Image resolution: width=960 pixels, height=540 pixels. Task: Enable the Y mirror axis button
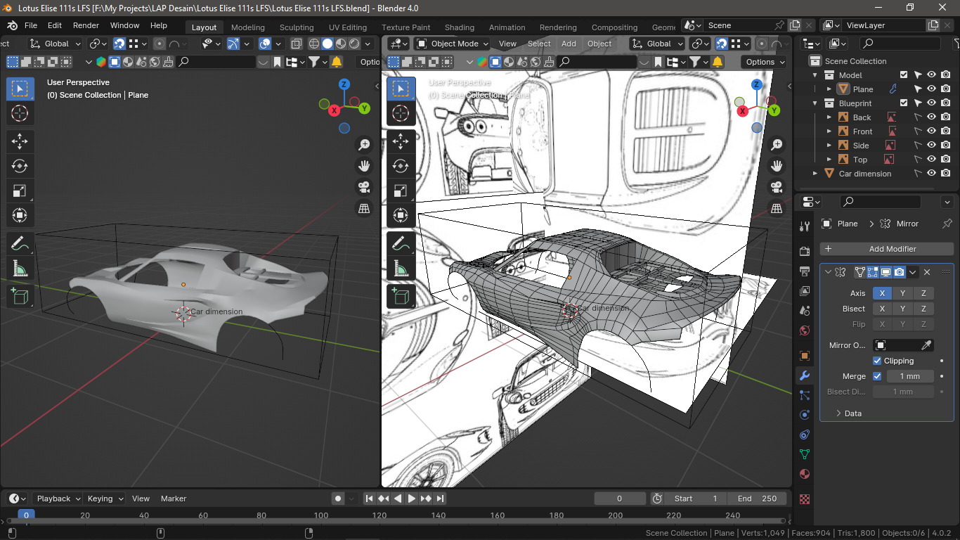pyautogui.click(x=902, y=293)
